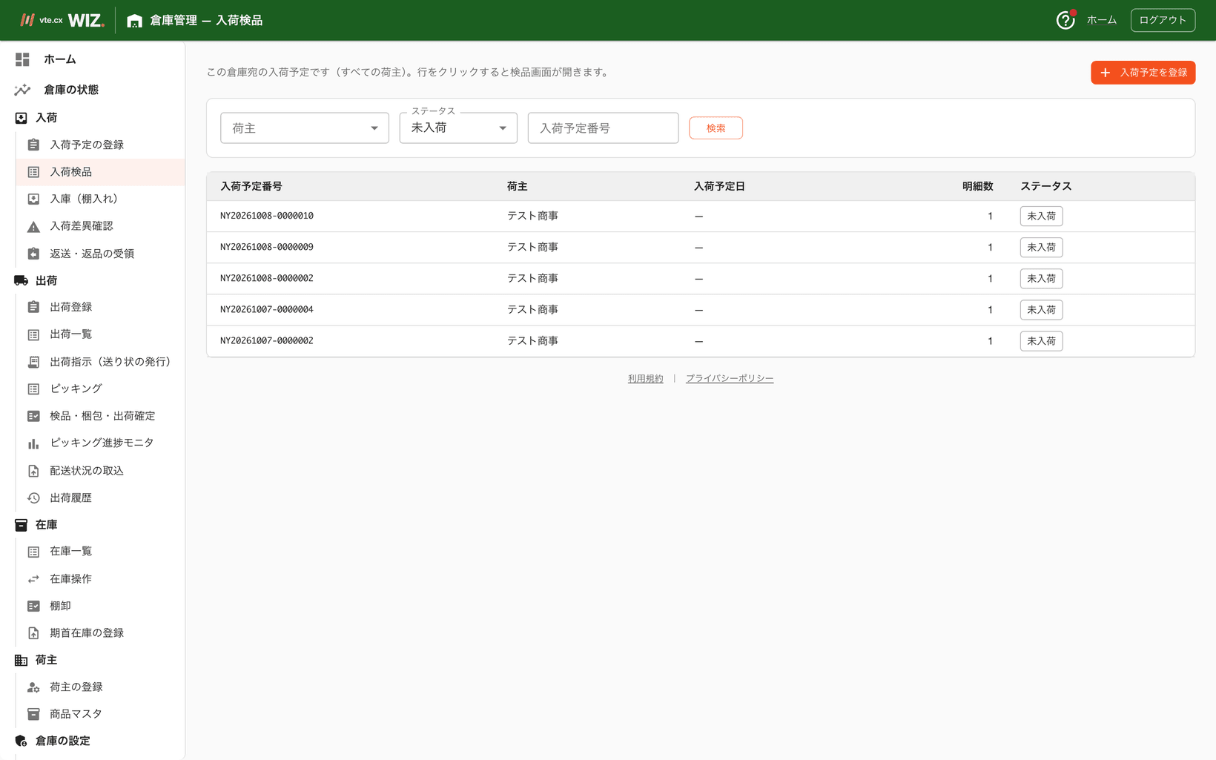
Task: Click the 検索 search button
Action: tap(716, 128)
